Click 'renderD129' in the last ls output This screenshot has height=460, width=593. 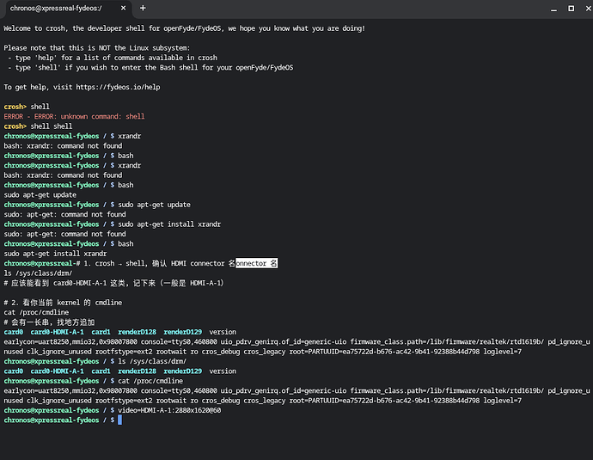[183, 371]
